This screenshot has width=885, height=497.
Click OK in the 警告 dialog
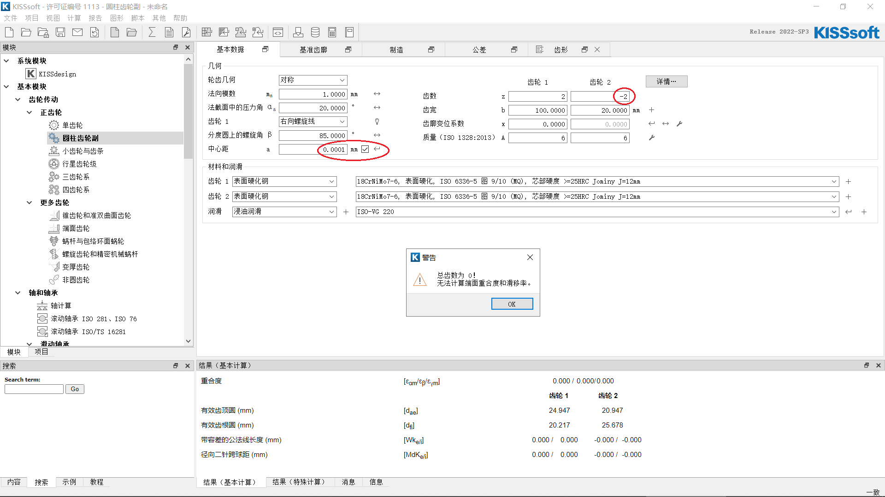[512, 304]
